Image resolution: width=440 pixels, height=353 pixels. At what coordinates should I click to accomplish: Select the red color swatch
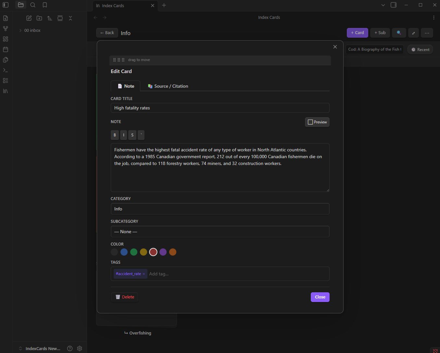tap(153, 252)
